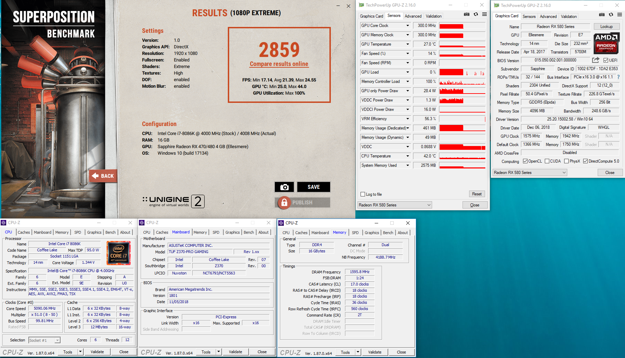Click the Core Speed 5090.06 MHz field
Viewport: 625px width, 358px height.
pos(45,309)
